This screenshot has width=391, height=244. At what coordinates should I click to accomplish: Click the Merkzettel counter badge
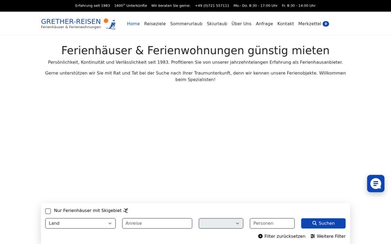click(326, 24)
